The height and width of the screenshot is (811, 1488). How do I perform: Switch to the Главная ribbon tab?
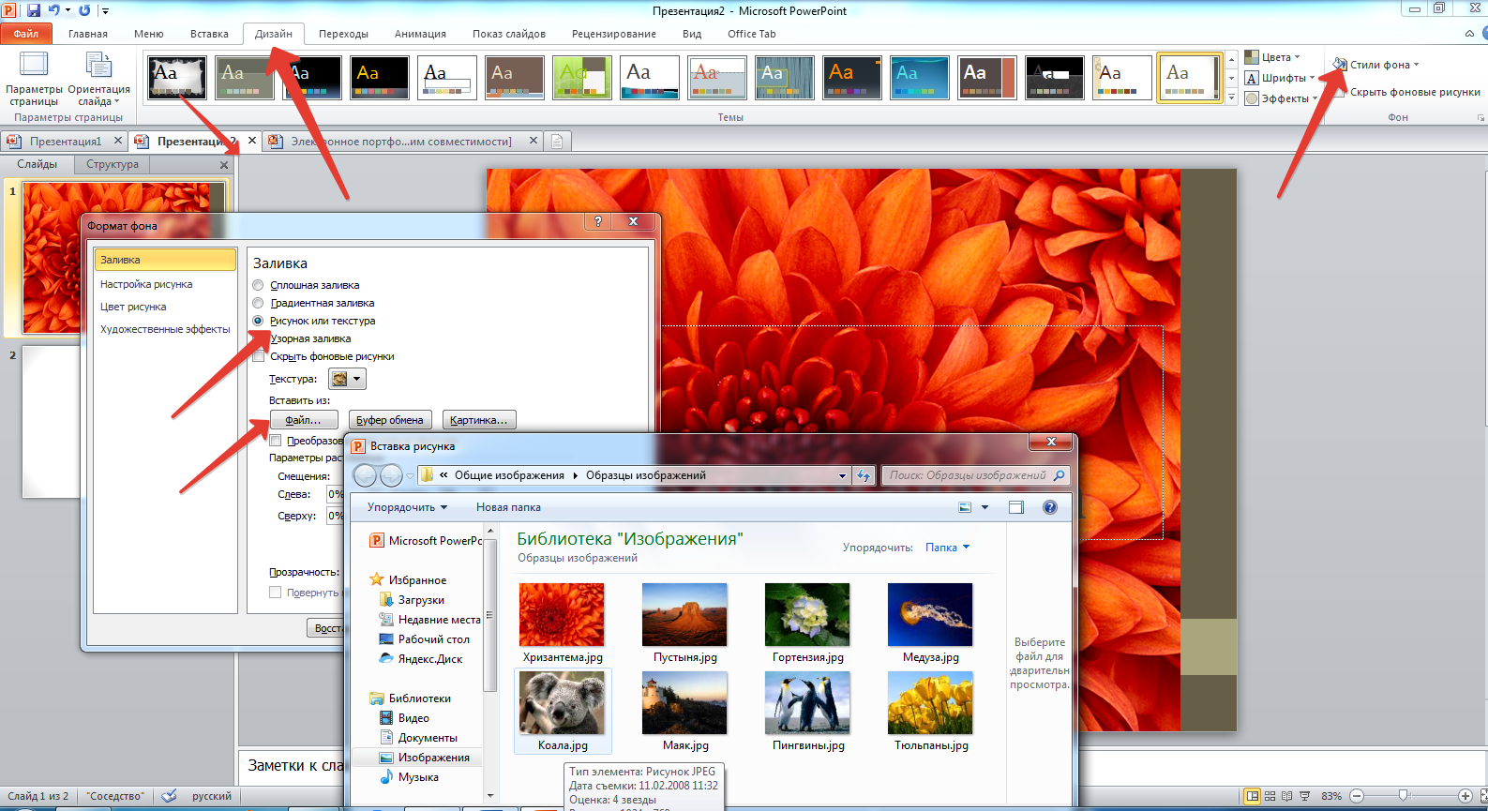88,34
